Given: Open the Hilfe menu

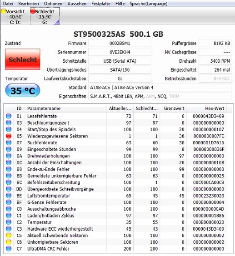Looking at the screenshot, I should coord(120,4).
